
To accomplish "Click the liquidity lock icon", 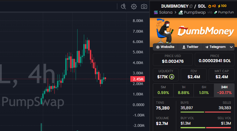I will coord(172,77).
